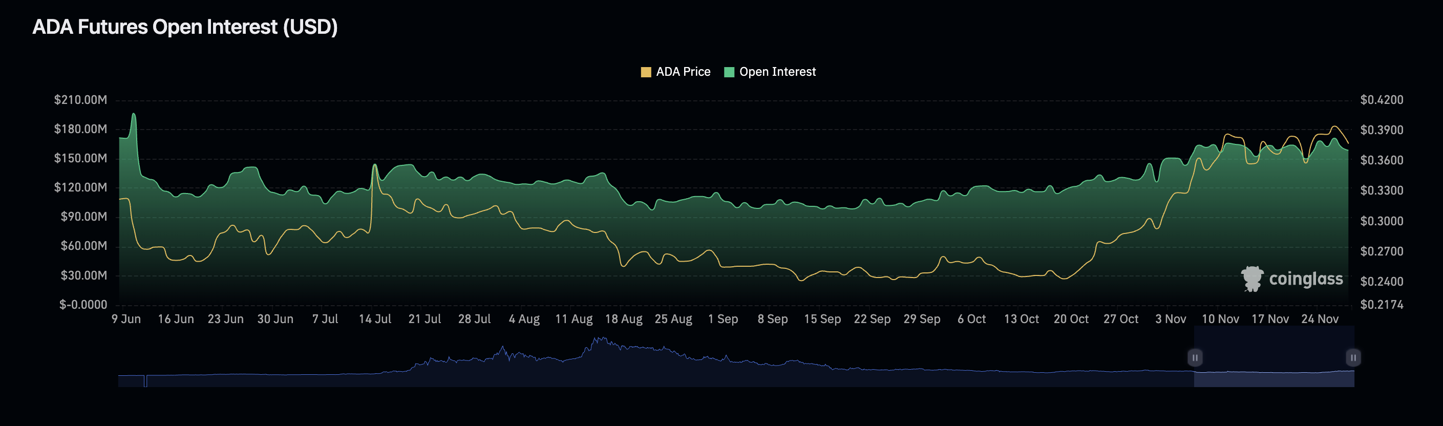Image resolution: width=1443 pixels, height=426 pixels.
Task: Click the 30 Jun date label
Action: [x=275, y=319]
